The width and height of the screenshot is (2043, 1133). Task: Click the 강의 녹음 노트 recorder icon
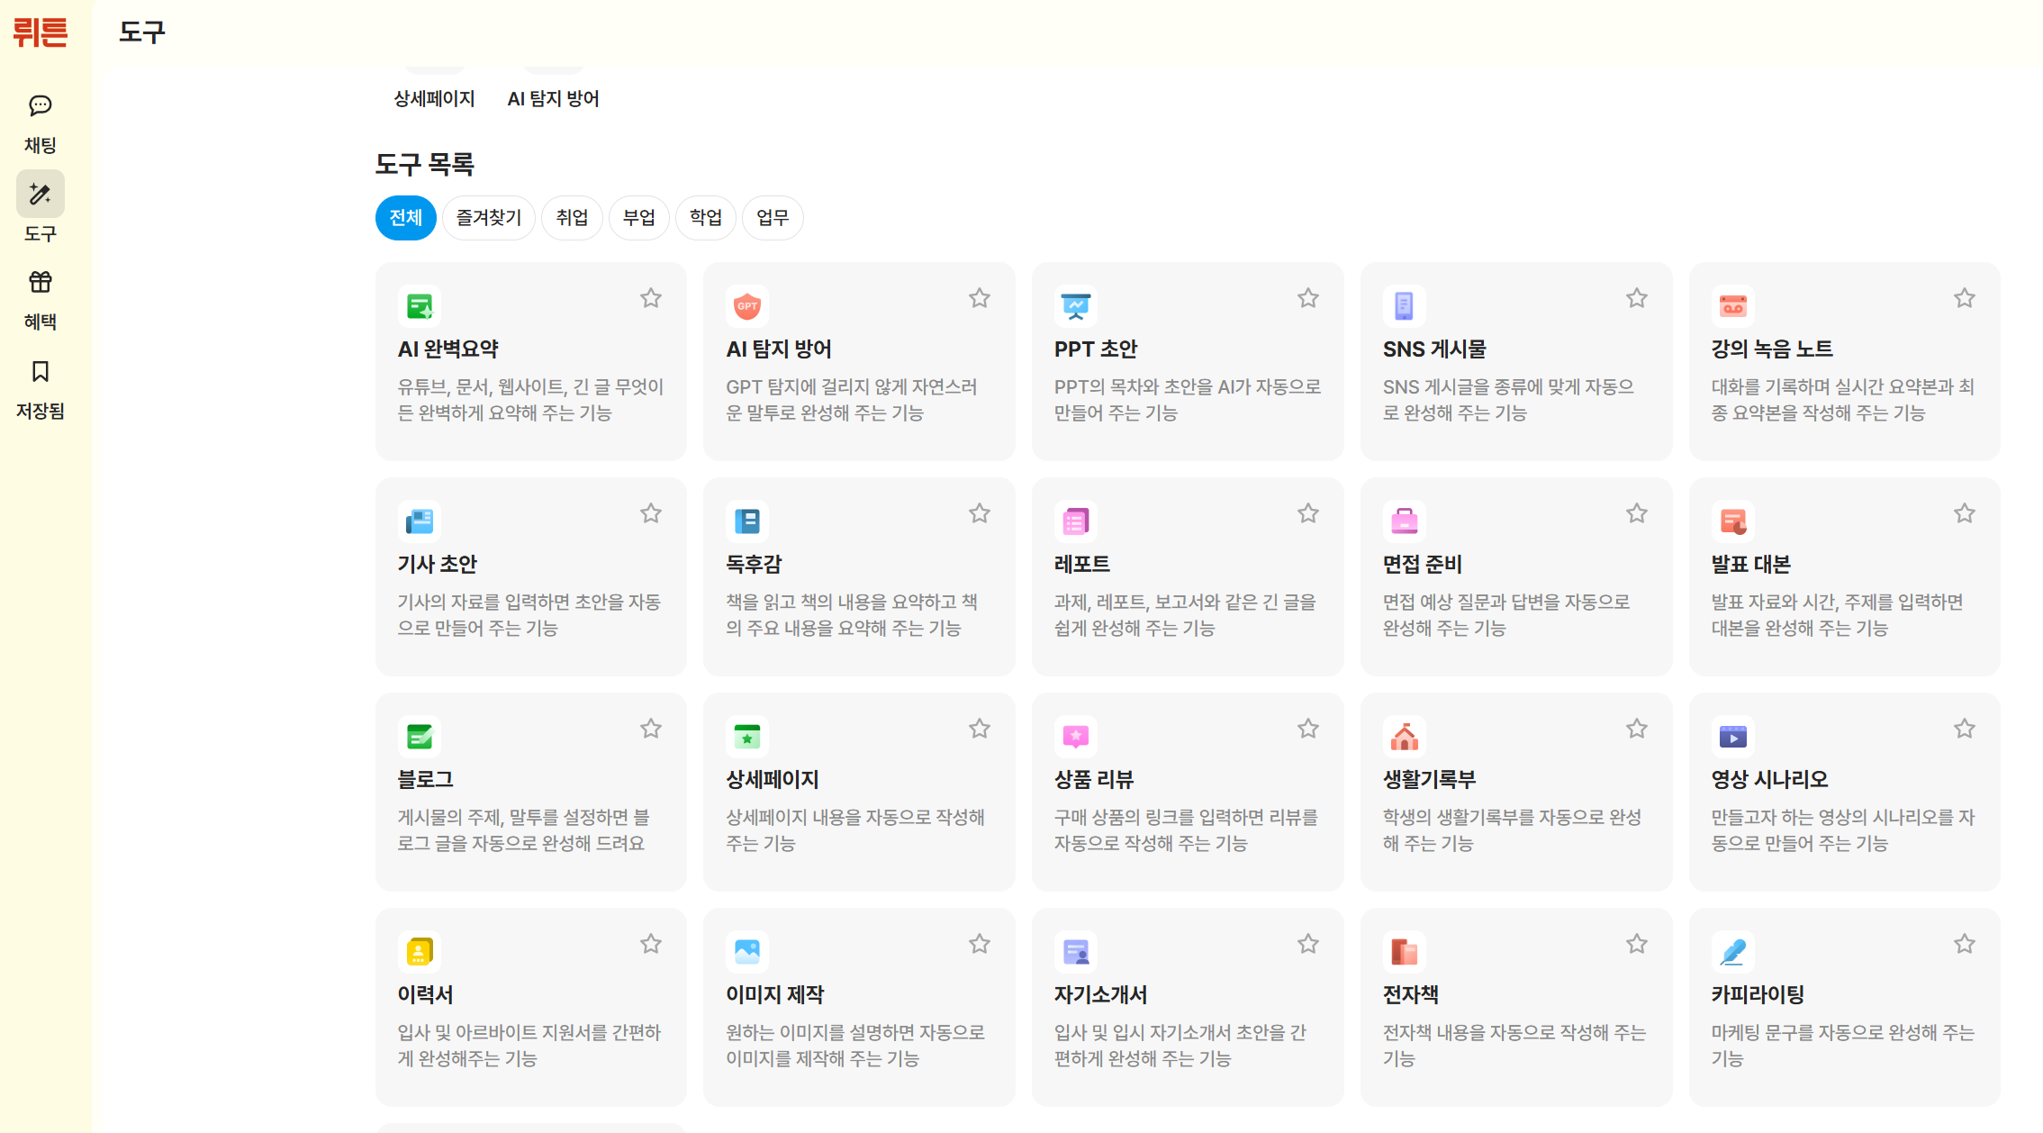click(x=1732, y=306)
